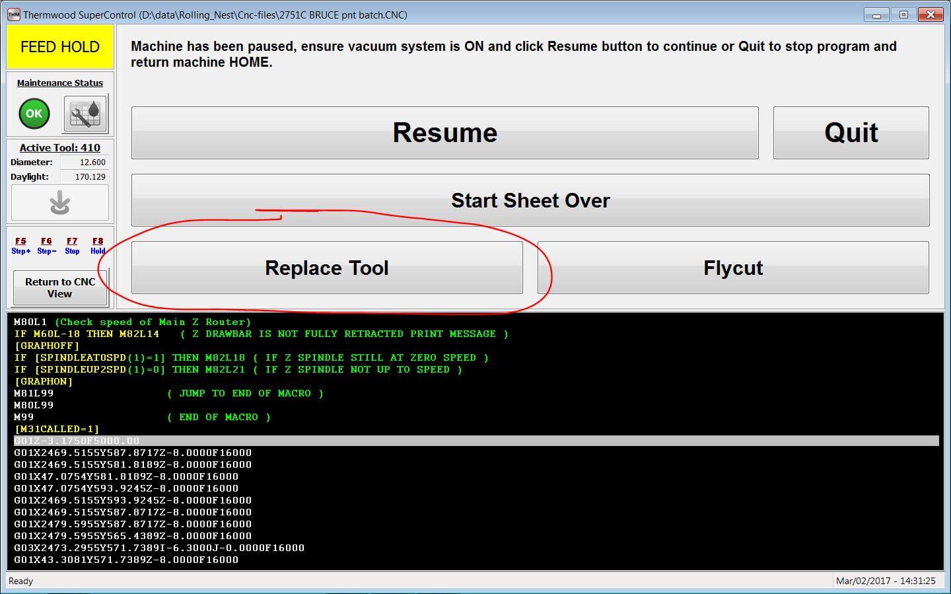The image size is (951, 594).
Task: Click the Diameter value field 12.600
Action: (x=85, y=162)
